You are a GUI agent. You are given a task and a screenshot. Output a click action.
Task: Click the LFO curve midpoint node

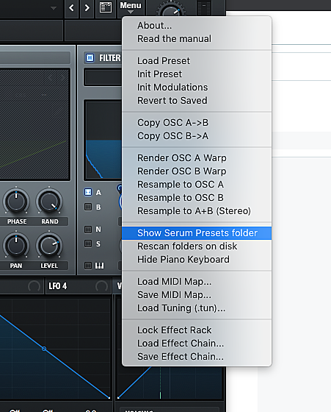point(44,349)
